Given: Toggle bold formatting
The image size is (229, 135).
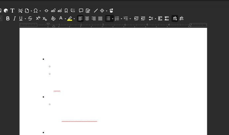Looking at the screenshot, I should (8, 19).
